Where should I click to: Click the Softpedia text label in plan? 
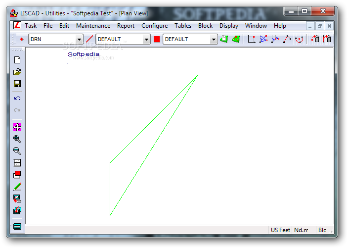pos(84,54)
